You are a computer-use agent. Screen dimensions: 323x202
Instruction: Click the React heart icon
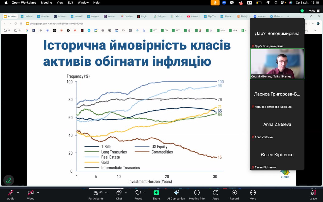138,195
